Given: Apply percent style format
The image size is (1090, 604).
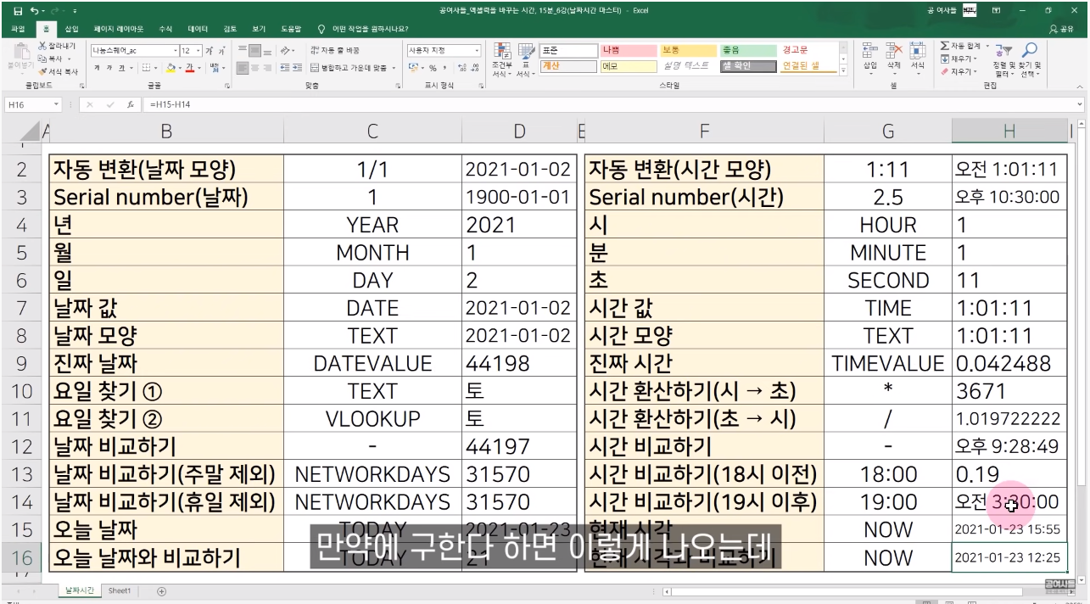Looking at the screenshot, I should pos(433,68).
